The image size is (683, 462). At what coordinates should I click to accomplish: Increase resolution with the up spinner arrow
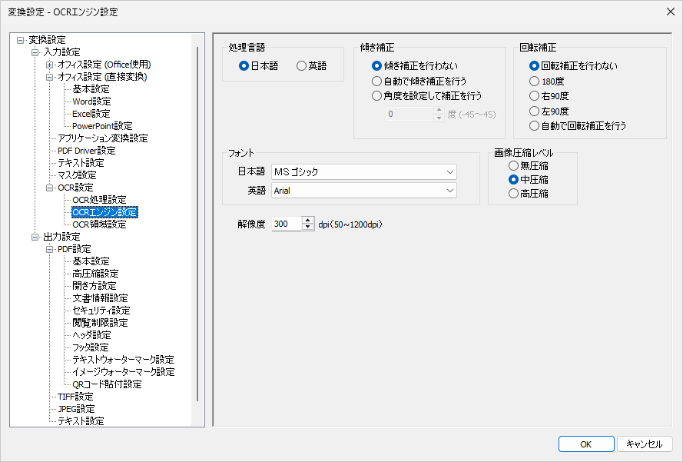tap(308, 221)
